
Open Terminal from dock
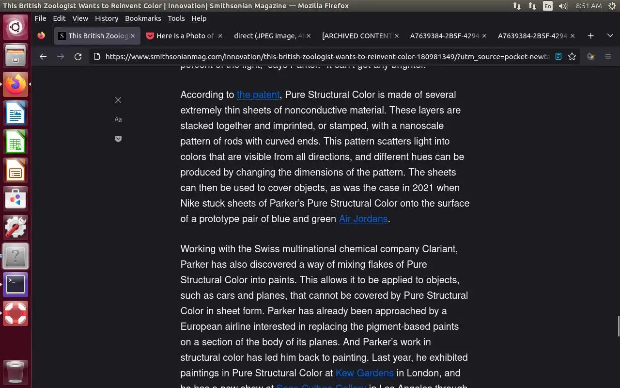(15, 285)
